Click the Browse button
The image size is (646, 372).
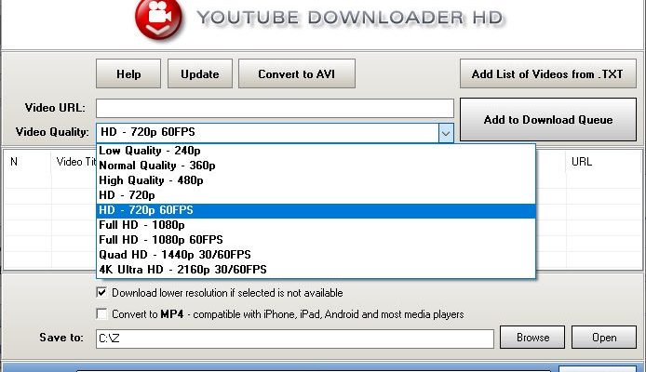click(532, 338)
